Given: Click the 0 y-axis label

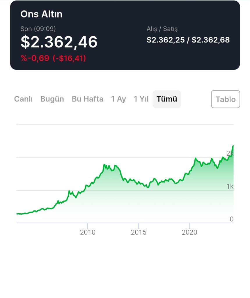Looking at the screenshot, I should (231, 219).
